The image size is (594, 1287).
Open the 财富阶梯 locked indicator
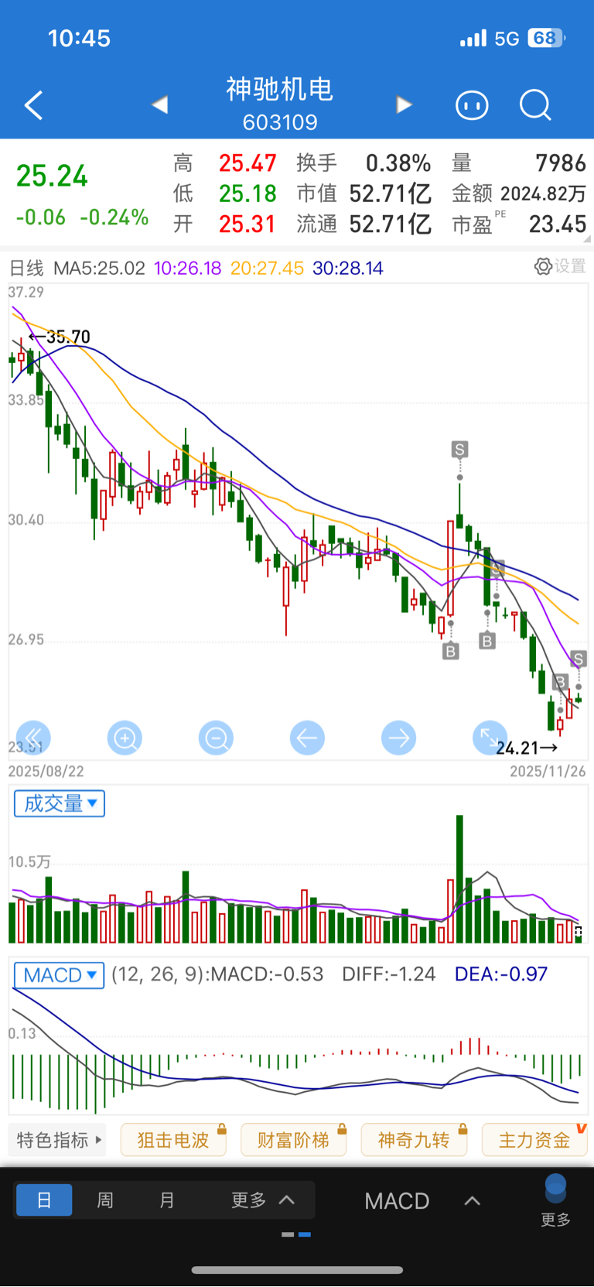[293, 1140]
